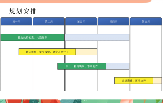
Task: Click empty lower area of 第一周 column
Action: coord(16,73)
